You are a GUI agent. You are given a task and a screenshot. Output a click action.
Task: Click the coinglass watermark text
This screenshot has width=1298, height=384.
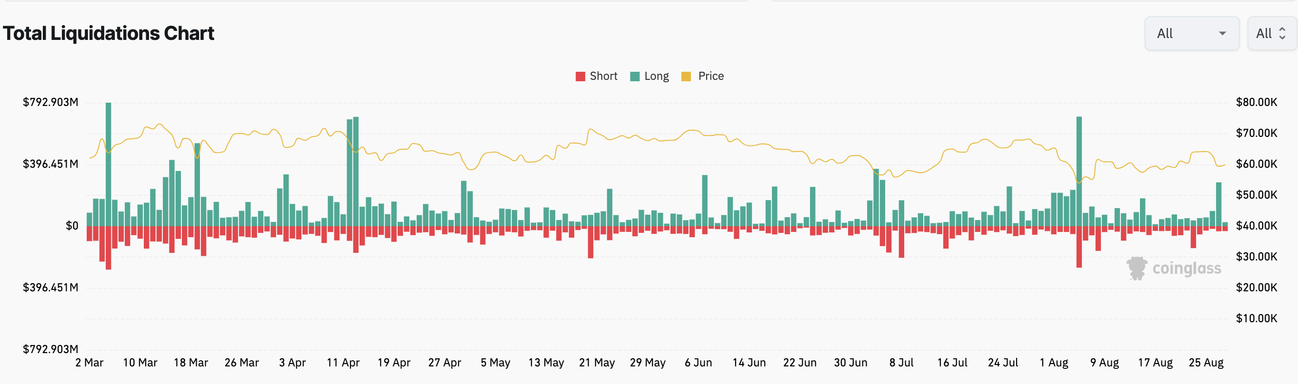click(x=1186, y=269)
